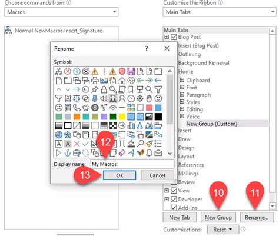The height and width of the screenshot is (236, 279).
Task: Uncheck the View tab checkbox
Action: pos(174,191)
